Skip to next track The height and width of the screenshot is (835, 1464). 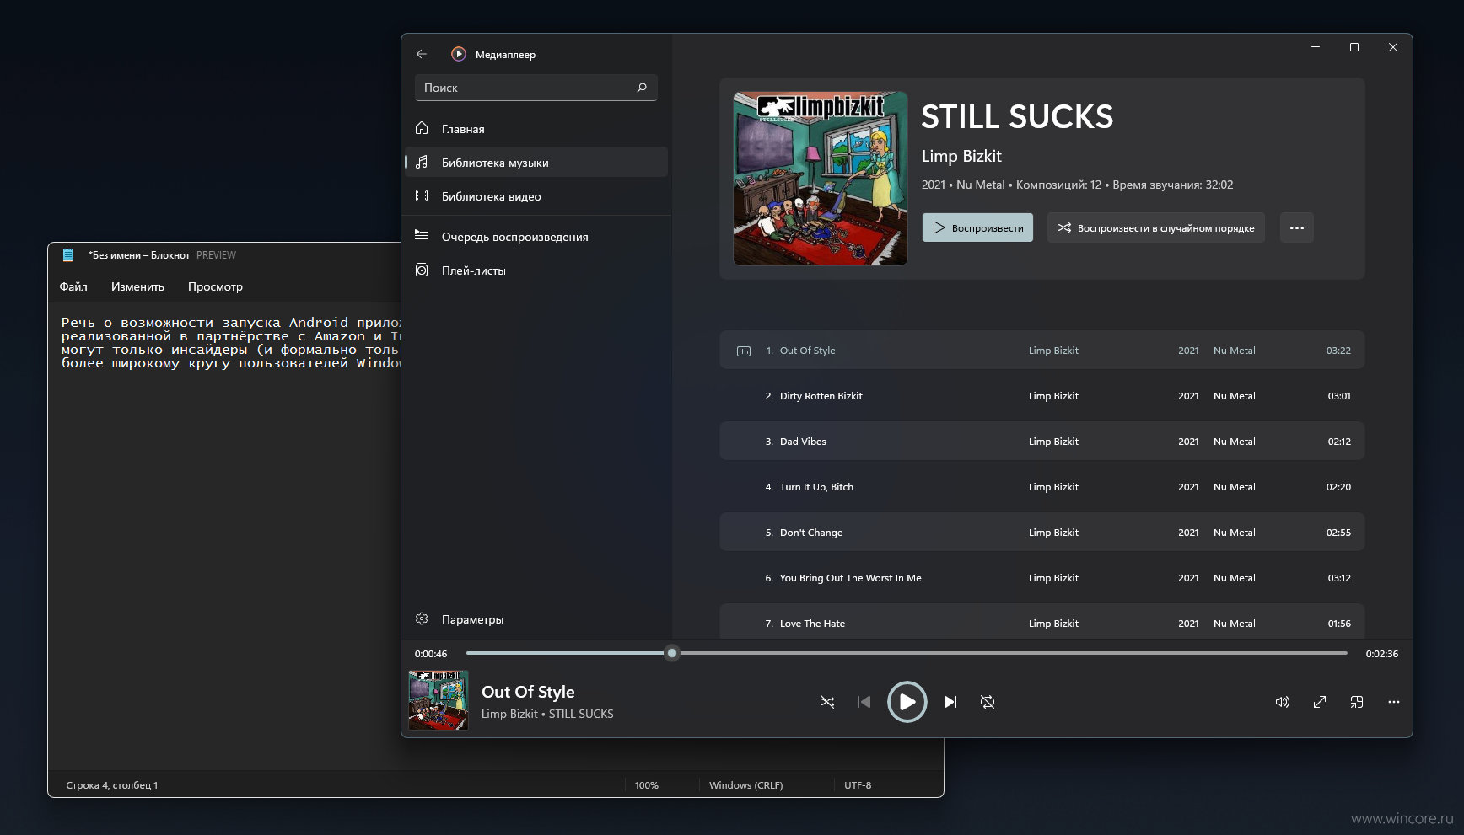[950, 702]
